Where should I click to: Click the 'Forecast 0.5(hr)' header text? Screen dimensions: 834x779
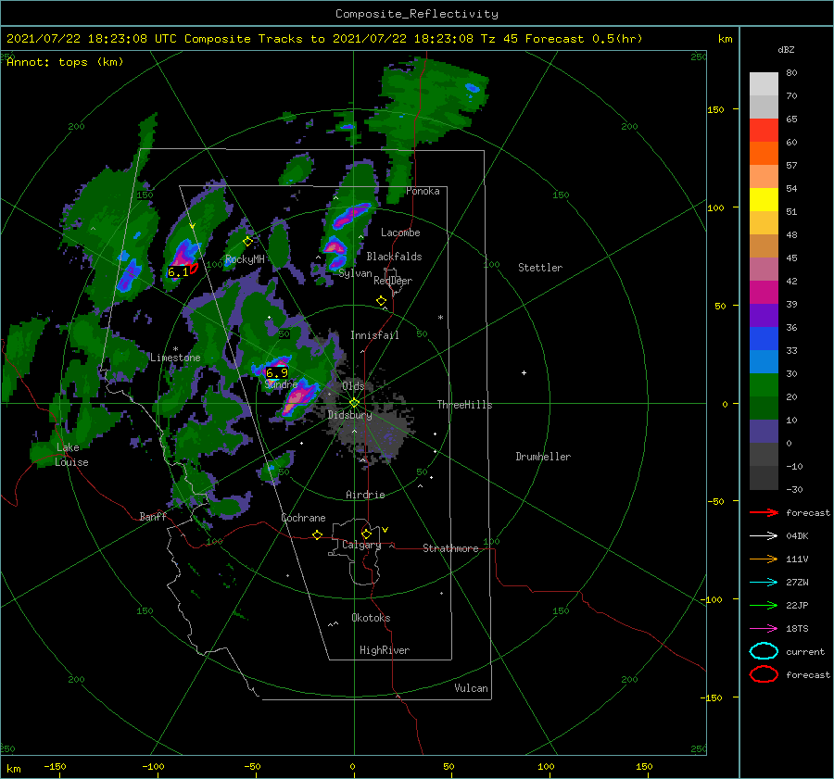(x=584, y=39)
